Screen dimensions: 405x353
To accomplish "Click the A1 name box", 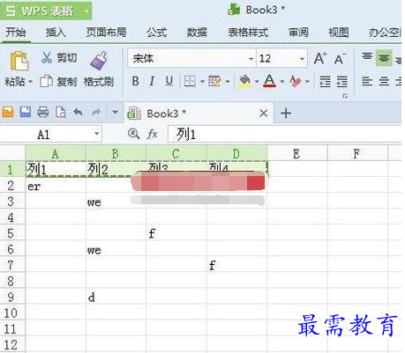I will pos(43,135).
